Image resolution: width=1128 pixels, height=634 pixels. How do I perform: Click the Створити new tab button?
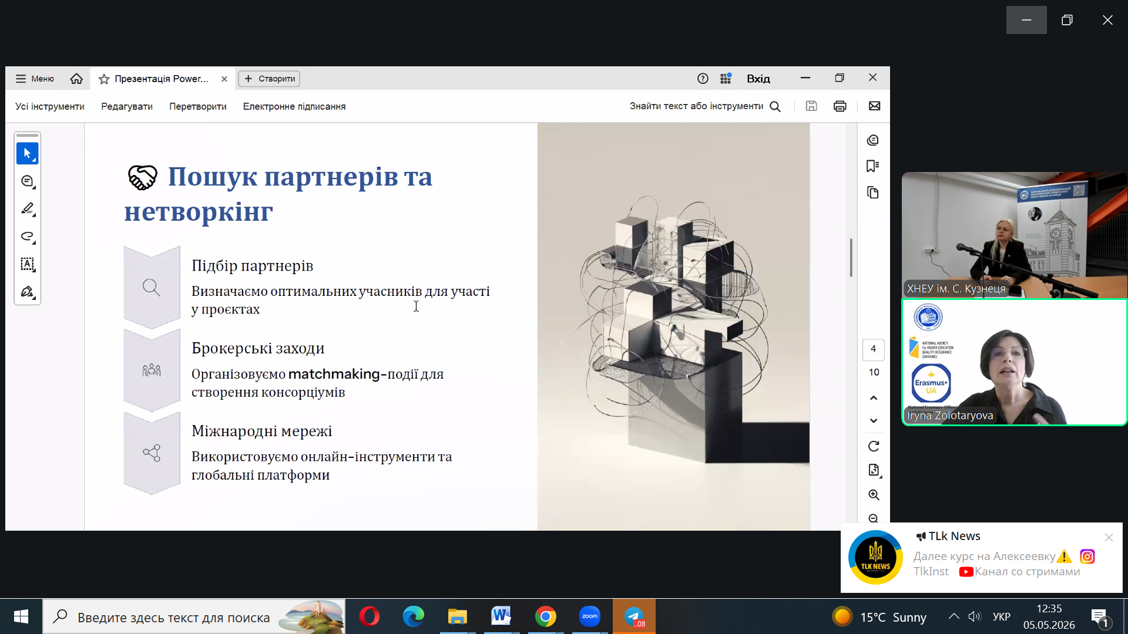(x=269, y=79)
